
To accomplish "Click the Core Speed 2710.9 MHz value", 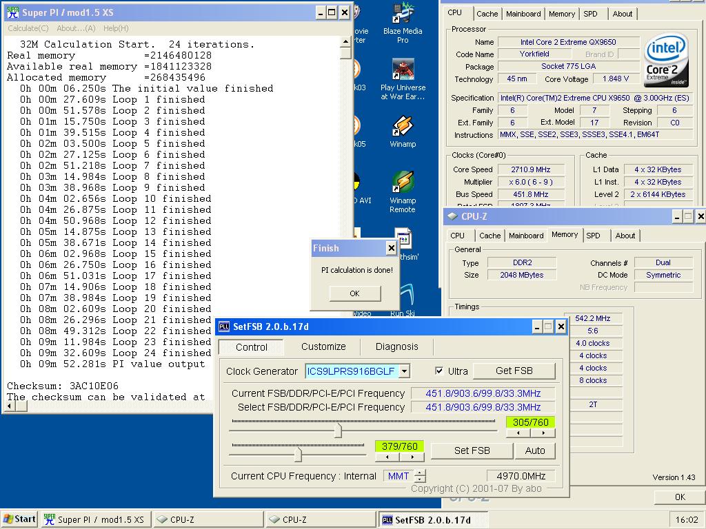I will point(530,169).
